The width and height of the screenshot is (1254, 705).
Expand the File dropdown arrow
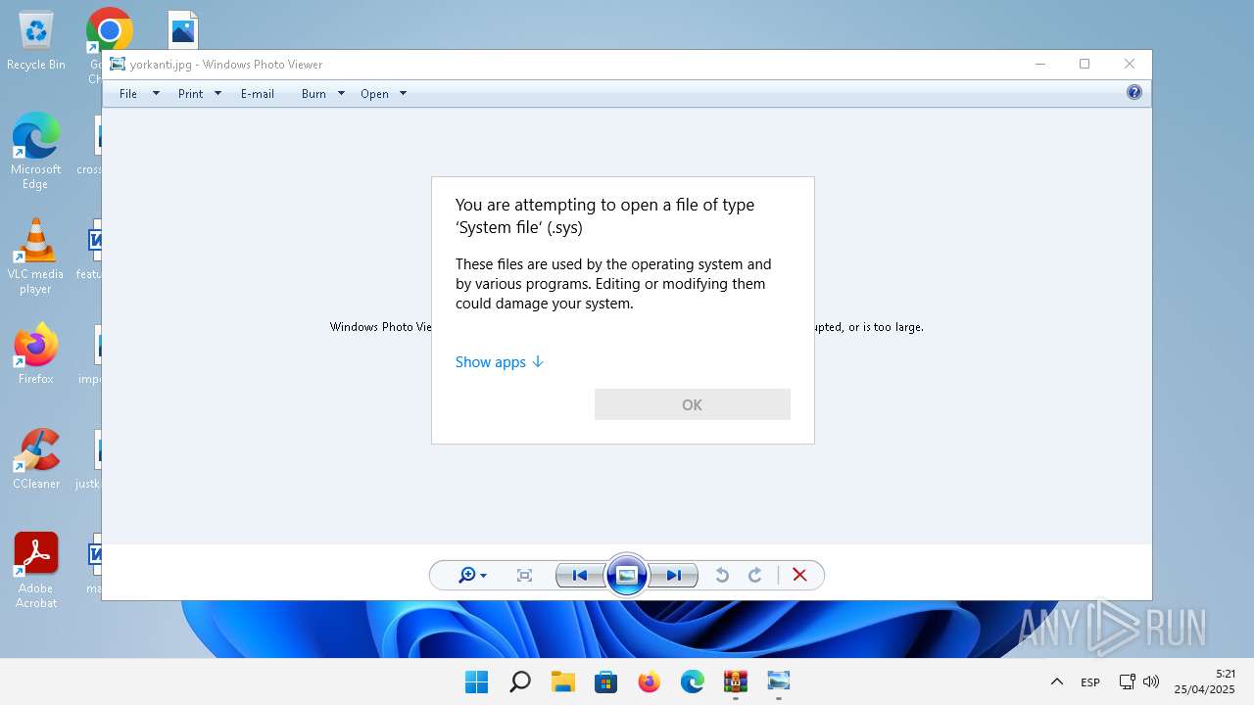156,94
